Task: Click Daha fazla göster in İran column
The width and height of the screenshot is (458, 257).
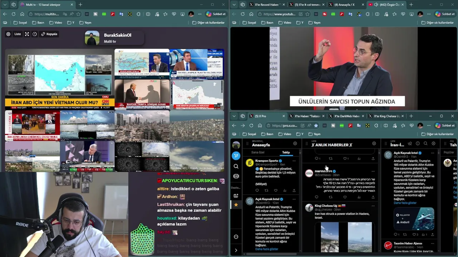Action: point(405,203)
